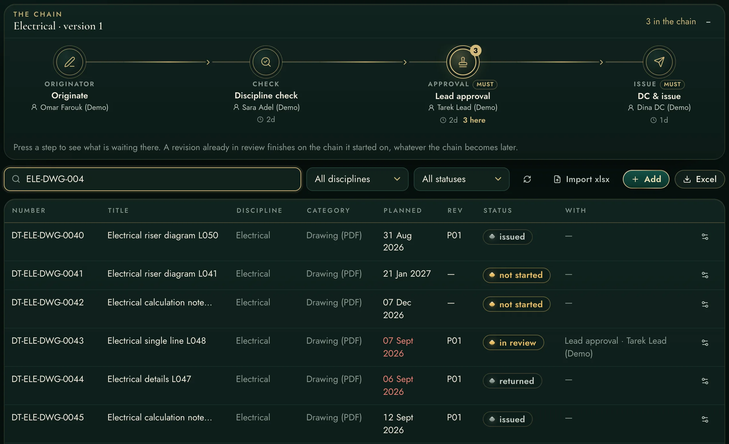Screen dimensions: 729x444
Task: Open row settings for DT-ELE-DWG-0042
Action: tap(705, 304)
